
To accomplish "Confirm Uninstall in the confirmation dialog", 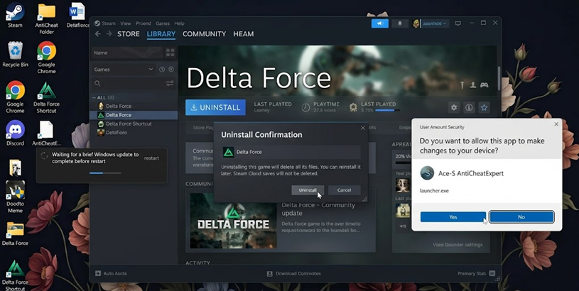I will tap(308, 190).
